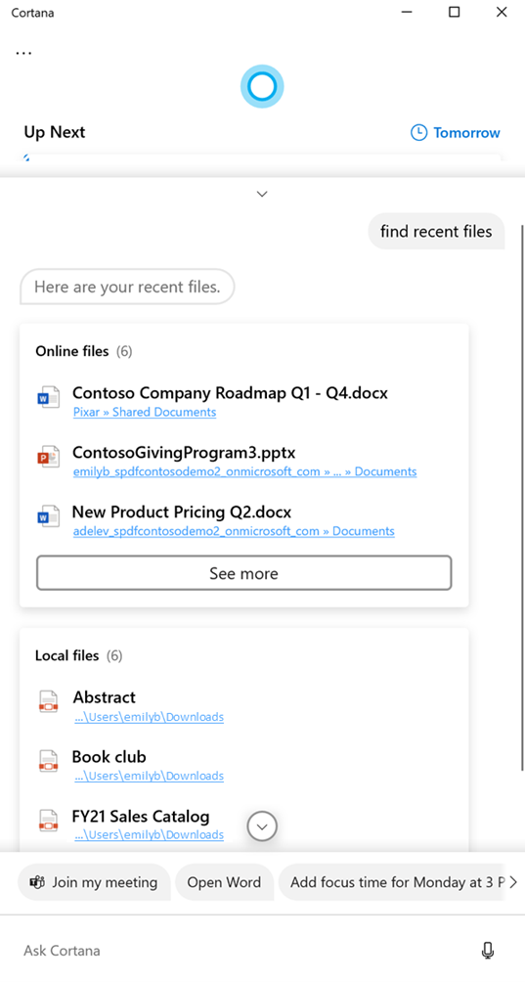
Task: Click the PDF icon next to Abstract
Action: (x=48, y=702)
